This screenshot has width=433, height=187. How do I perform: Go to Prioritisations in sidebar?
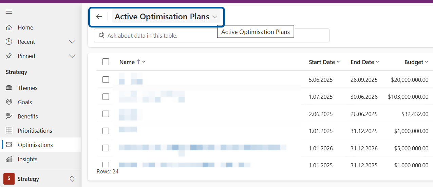click(35, 131)
